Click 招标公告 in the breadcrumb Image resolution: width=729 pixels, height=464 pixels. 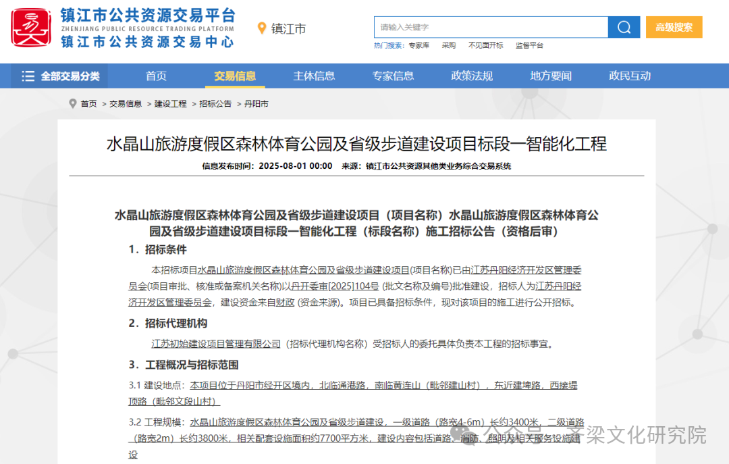(x=215, y=104)
